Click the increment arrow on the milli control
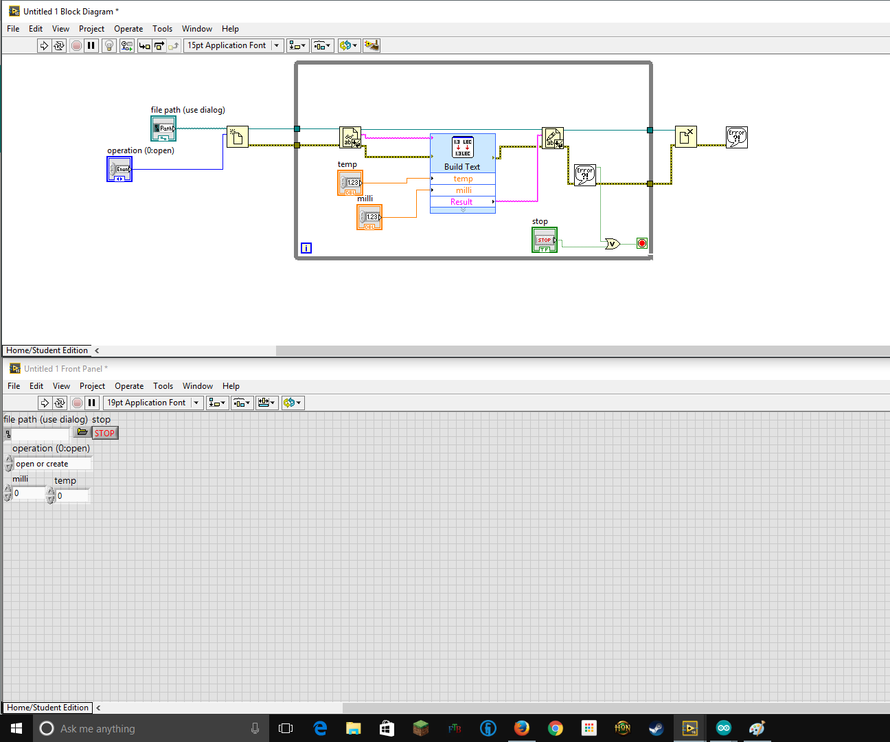 pos(6,489)
